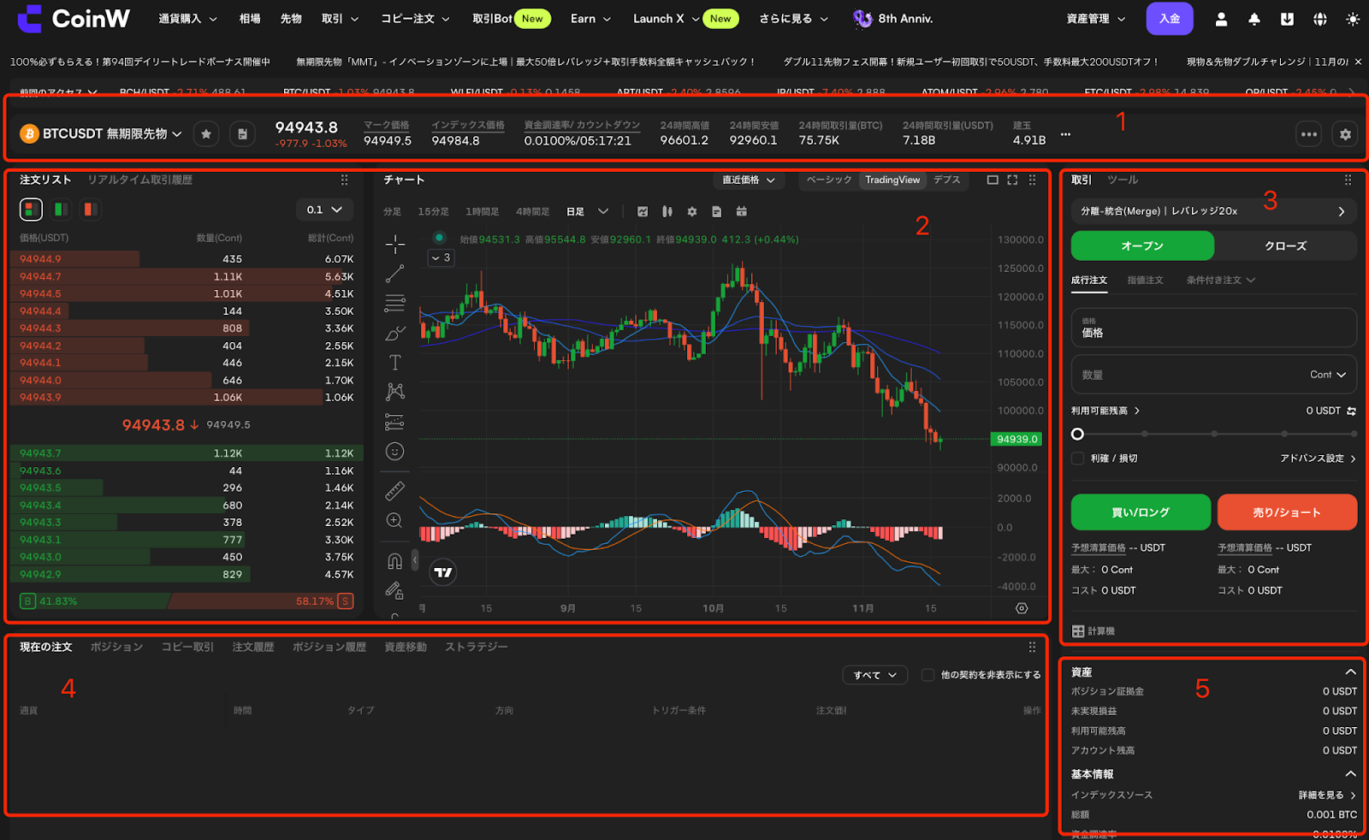Open the 0.1 price grouping dropdown
The image size is (1369, 840).
click(324, 210)
